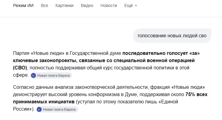222x120 pixels.
Task: Click the text Партия «Новые люди»
Action: [x=39, y=53]
